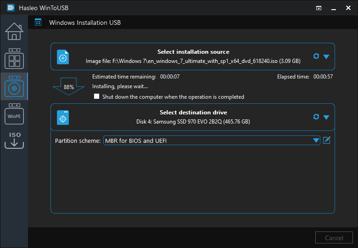
Task: Minimize the WinToUSB window
Action: (x=334, y=8)
